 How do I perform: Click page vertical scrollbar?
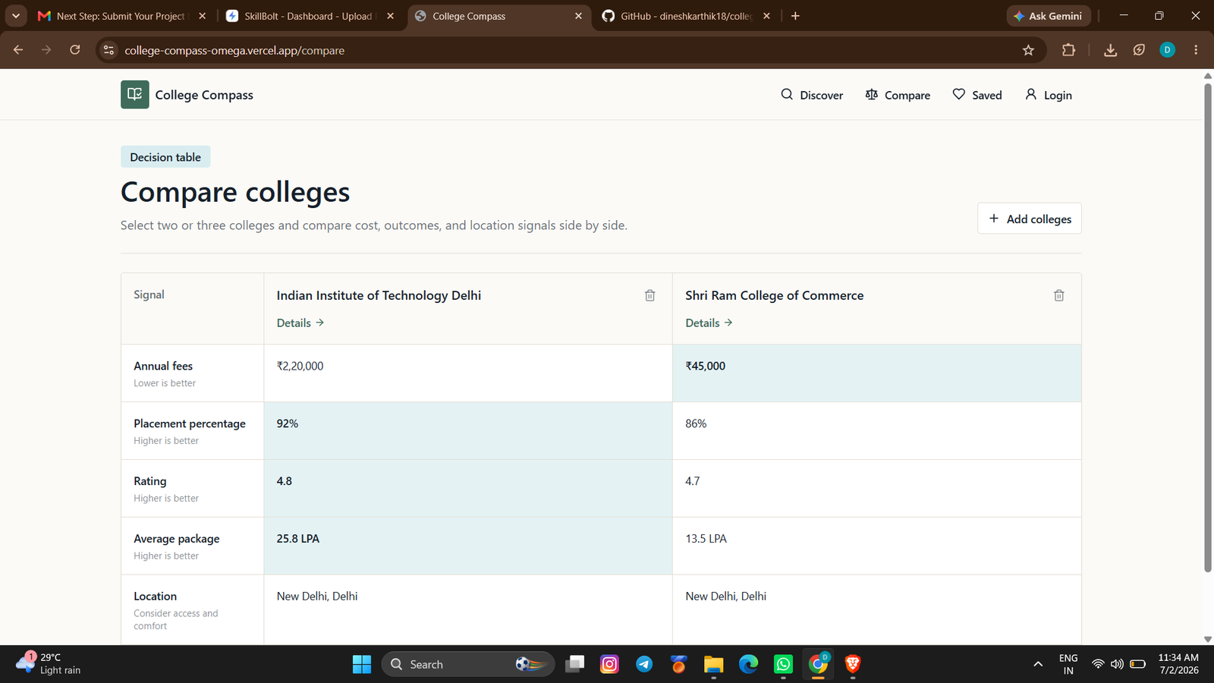coord(1208,326)
